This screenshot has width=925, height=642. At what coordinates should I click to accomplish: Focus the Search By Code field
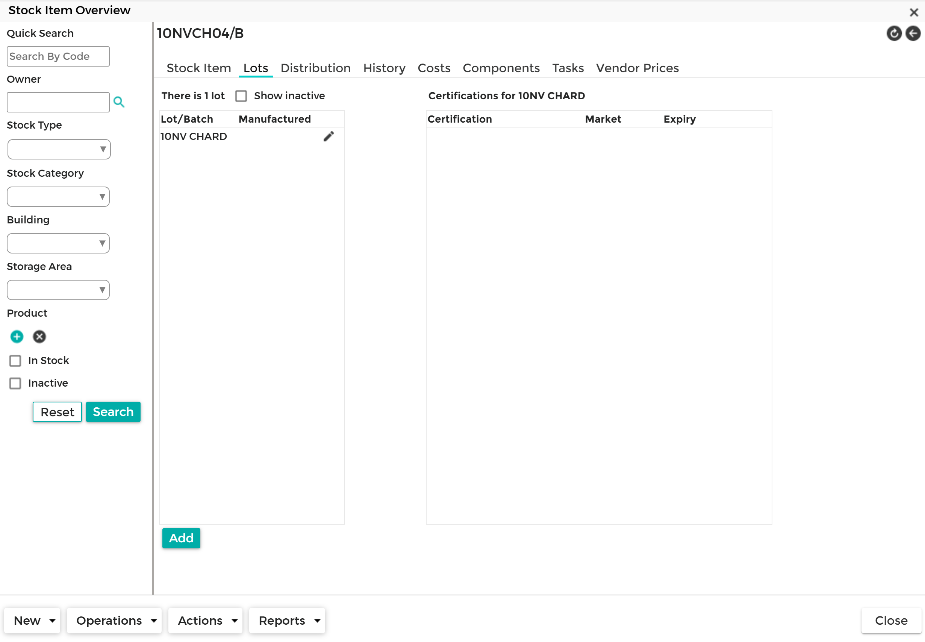coord(58,56)
